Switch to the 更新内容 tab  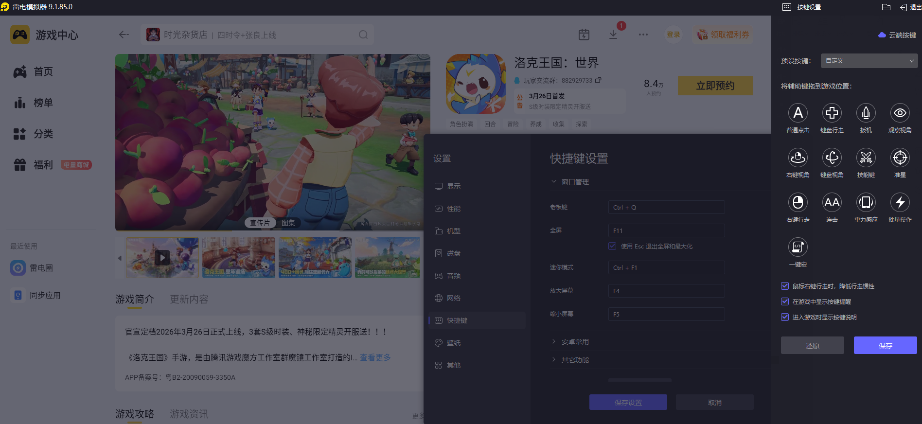(x=189, y=299)
